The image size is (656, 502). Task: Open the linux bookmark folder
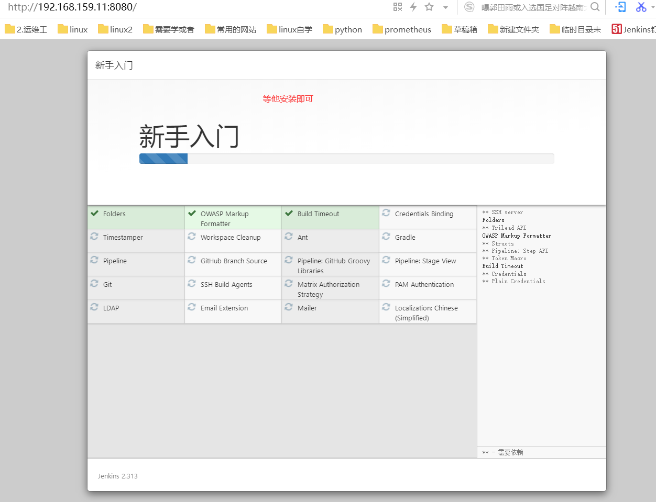point(73,29)
